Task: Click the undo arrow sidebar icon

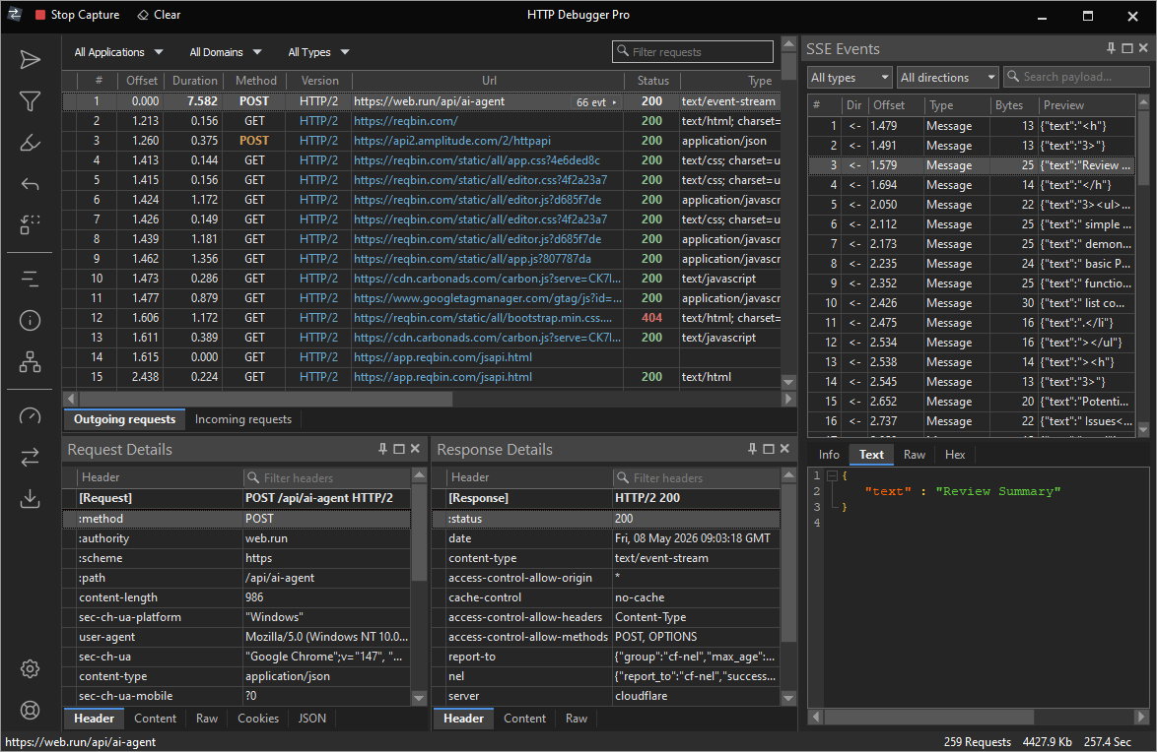Action: coord(30,184)
